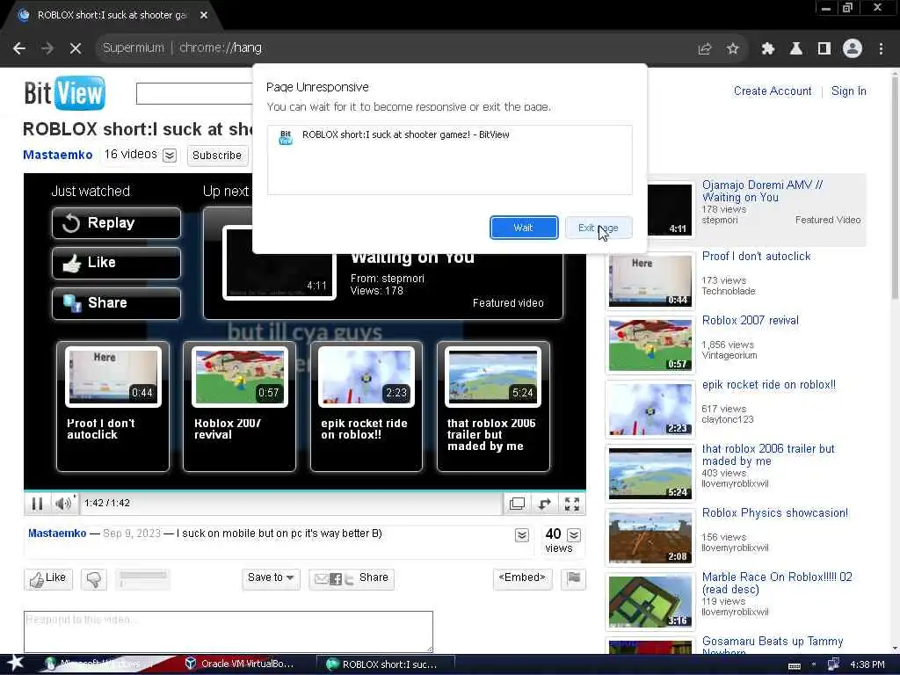
Task: Click the thumbs up Like button below video
Action: 48,578
